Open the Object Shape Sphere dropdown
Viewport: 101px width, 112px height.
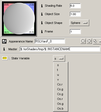coord(79,23)
